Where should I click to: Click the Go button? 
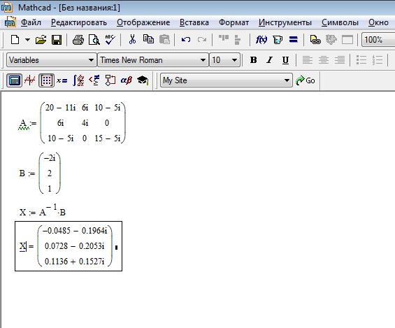coord(306,80)
